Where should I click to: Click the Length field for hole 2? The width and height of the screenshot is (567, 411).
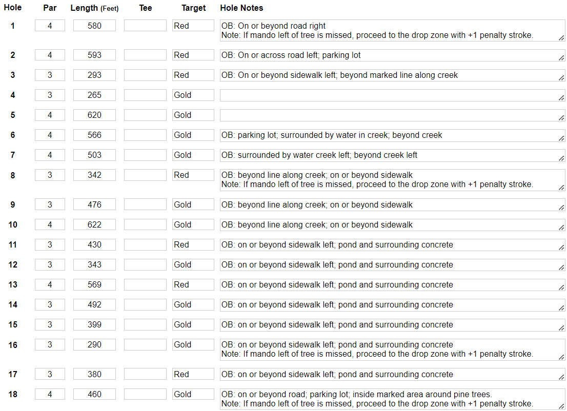[x=94, y=55]
